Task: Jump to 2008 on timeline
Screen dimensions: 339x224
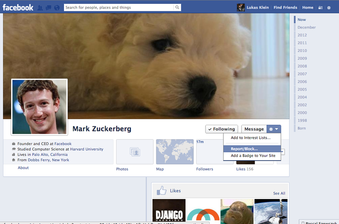Action: (302, 66)
